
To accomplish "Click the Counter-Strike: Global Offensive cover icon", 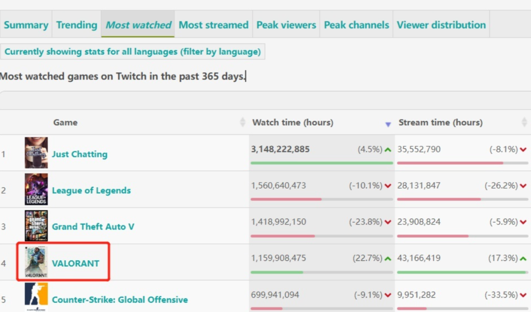I will (36, 297).
